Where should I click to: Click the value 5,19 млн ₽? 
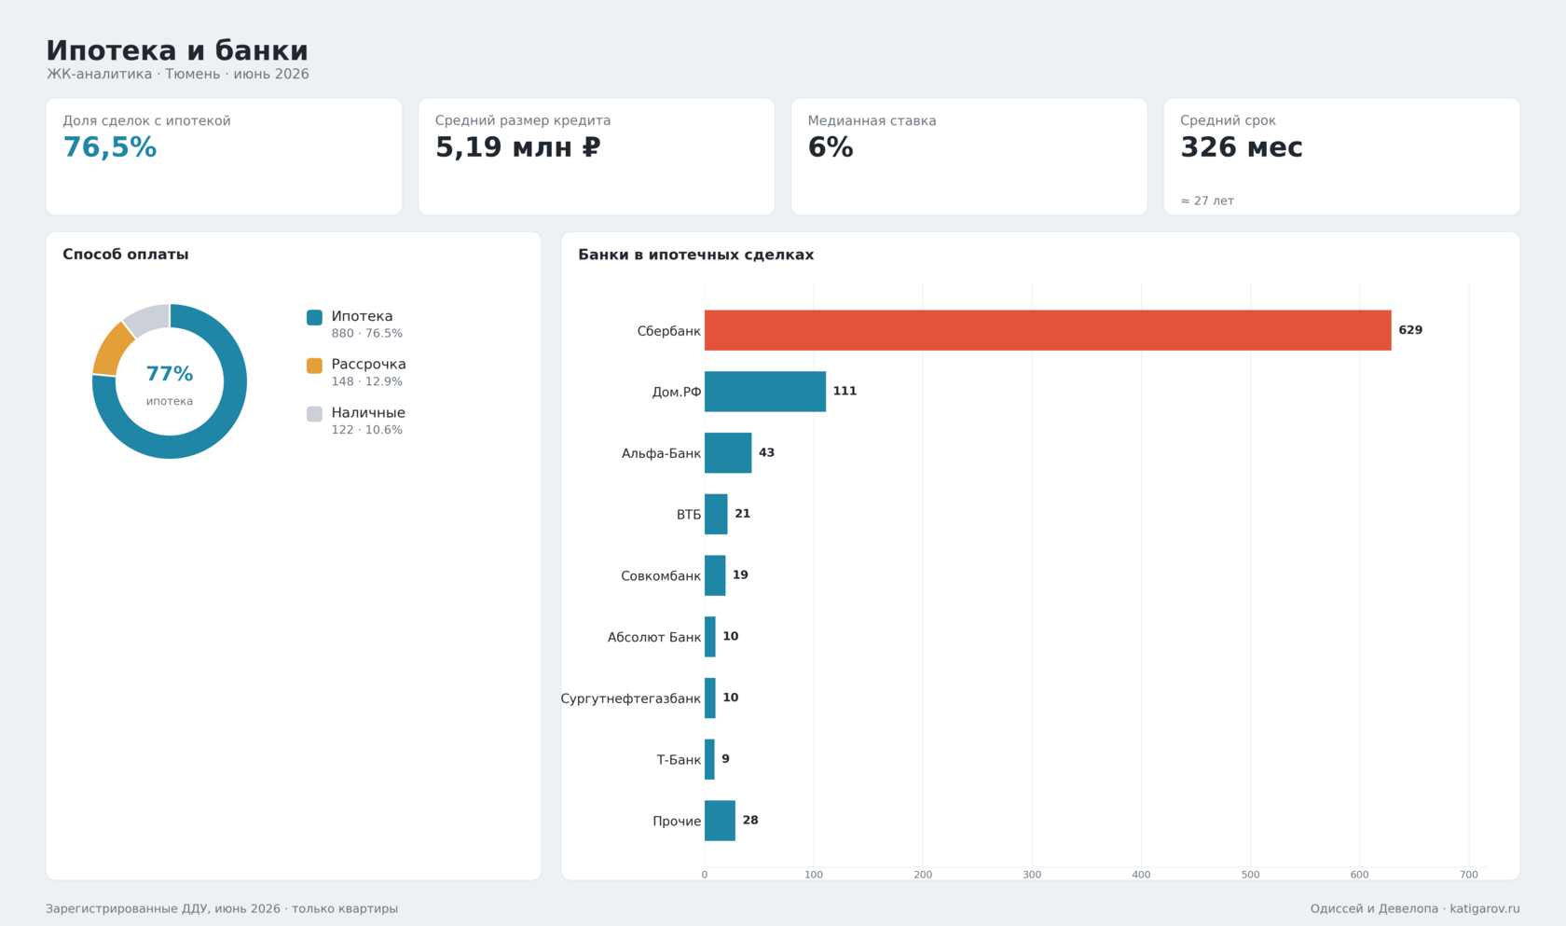point(518,147)
